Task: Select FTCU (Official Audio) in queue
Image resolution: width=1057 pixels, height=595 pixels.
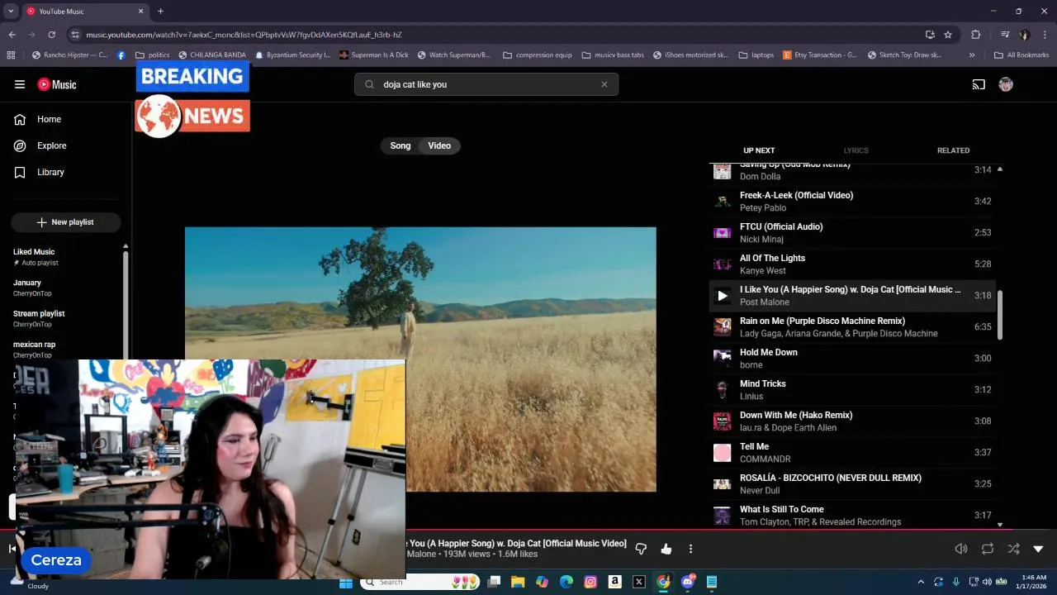Action: click(852, 233)
